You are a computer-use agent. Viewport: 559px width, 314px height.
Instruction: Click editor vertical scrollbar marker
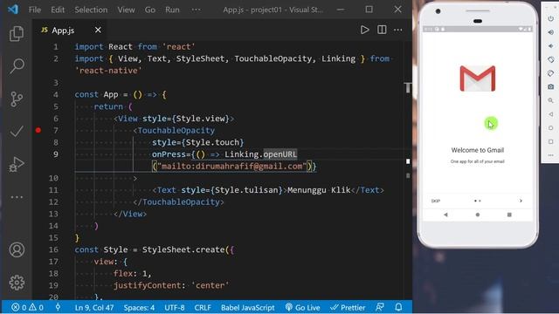coord(408,161)
